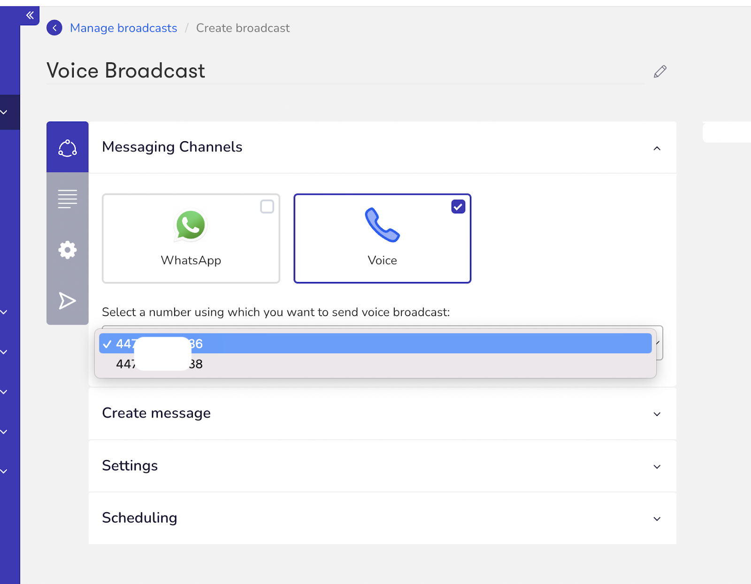
Task: Collapse the navigation using the double-chevron icon
Action: pyautogui.click(x=30, y=15)
